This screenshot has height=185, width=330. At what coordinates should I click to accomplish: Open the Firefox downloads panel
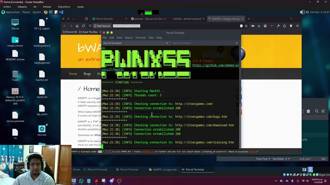(x=259, y=26)
